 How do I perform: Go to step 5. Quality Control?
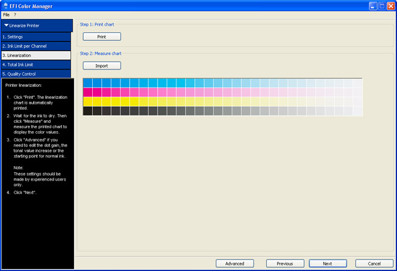tap(36, 74)
